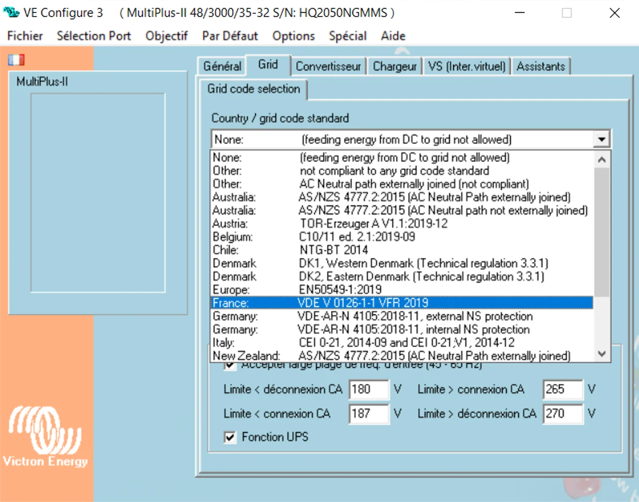This screenshot has width=639, height=502.
Task: Click the Limite > connexion CA field
Action: [563, 390]
